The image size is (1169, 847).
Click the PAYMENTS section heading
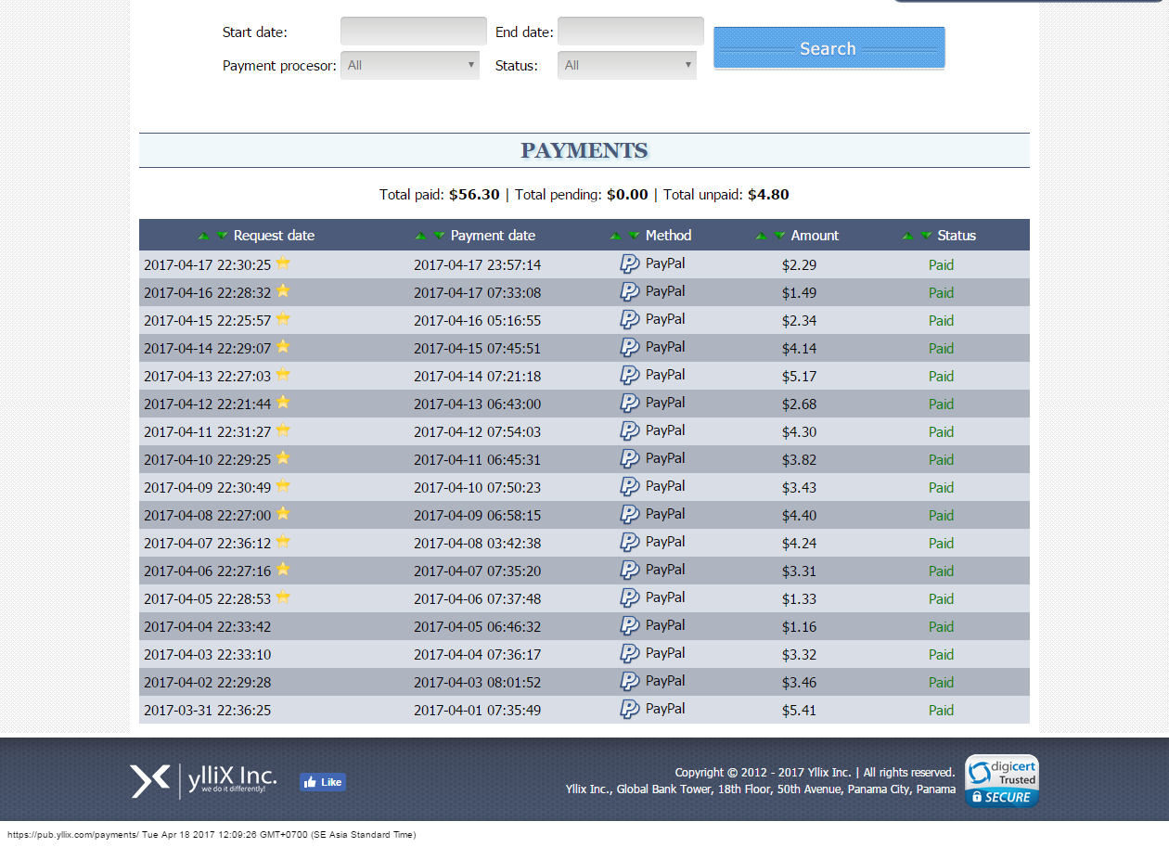point(584,150)
